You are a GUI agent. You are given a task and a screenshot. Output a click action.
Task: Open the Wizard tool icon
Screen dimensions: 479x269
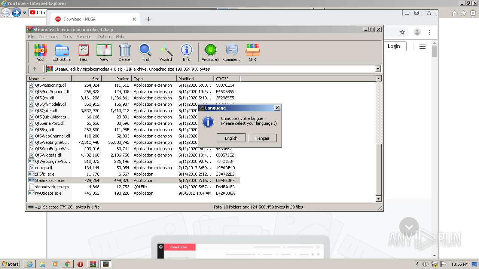[166, 52]
